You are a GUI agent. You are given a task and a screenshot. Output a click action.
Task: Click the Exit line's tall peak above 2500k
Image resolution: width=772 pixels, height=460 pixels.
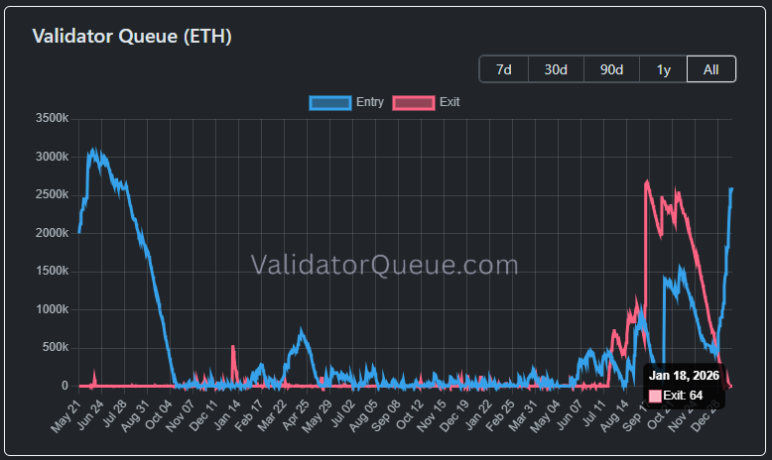coord(647,182)
